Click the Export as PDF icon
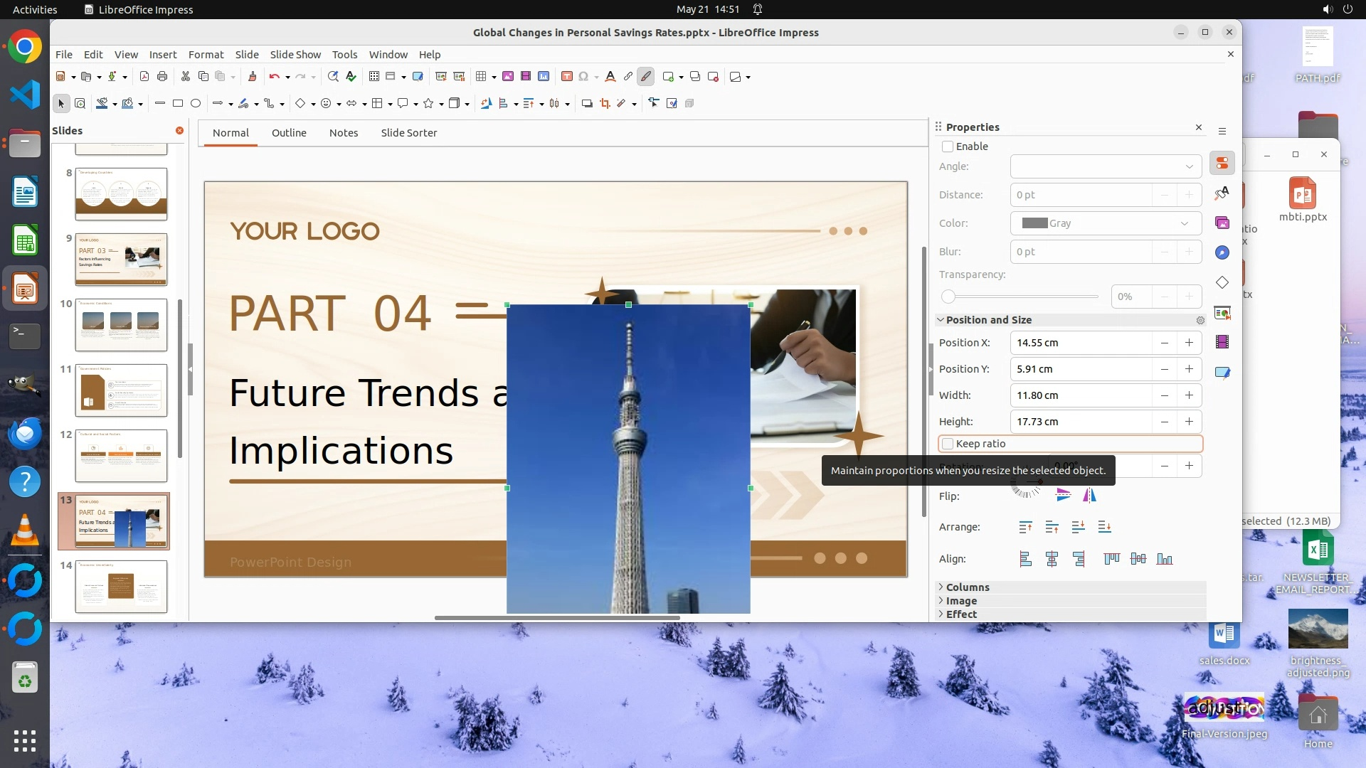Screen dimensions: 1366x768 click(144, 77)
